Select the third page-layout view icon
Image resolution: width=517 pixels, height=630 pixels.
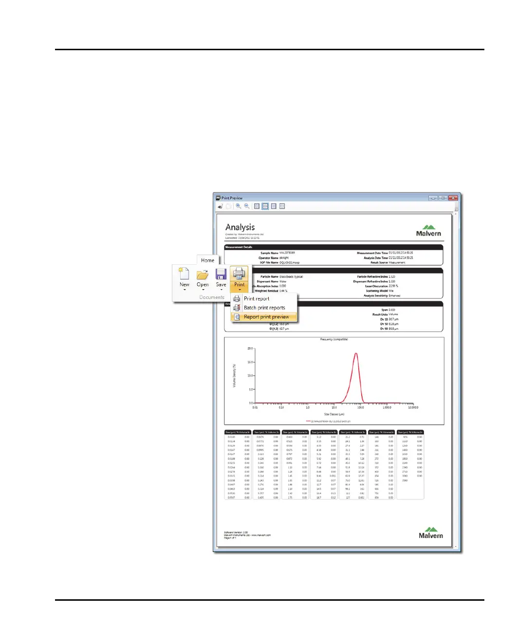274,206
